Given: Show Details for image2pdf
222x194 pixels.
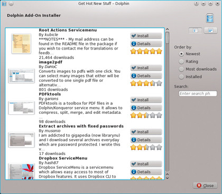Looking at the screenshot, I should tap(146, 76).
